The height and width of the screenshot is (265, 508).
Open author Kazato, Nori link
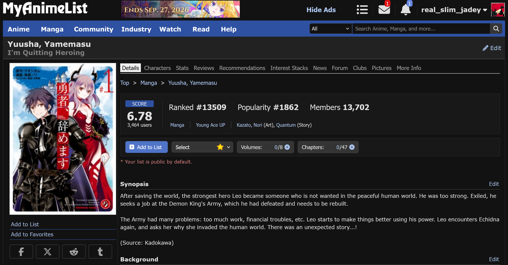[x=249, y=125]
